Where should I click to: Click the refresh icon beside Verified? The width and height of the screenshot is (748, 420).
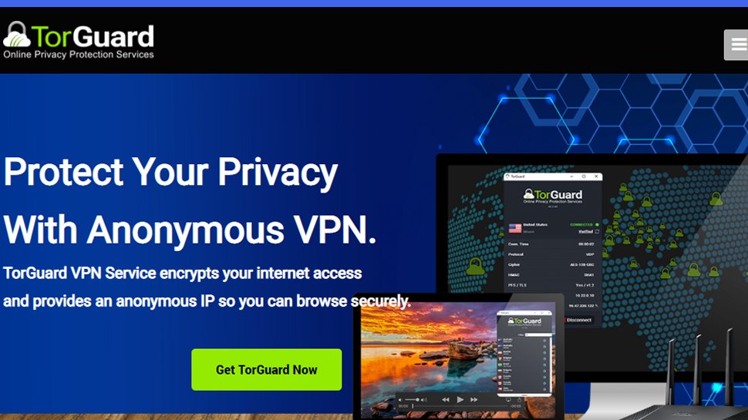pyautogui.click(x=597, y=232)
